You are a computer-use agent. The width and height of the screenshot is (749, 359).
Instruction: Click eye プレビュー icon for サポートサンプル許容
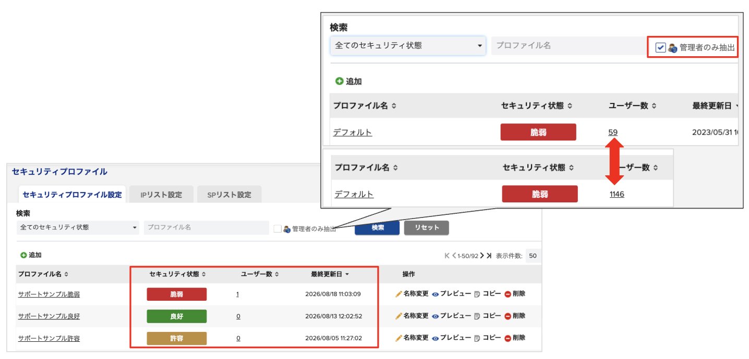tap(435, 338)
